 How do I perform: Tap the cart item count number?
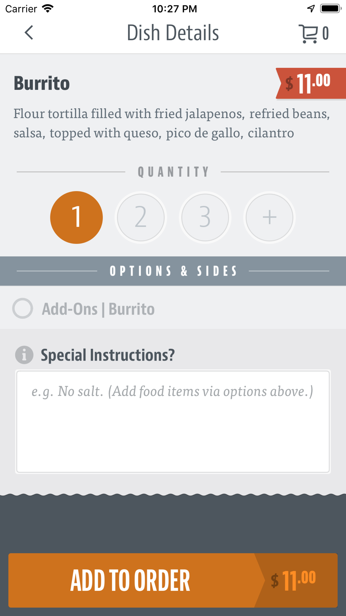[x=326, y=34]
